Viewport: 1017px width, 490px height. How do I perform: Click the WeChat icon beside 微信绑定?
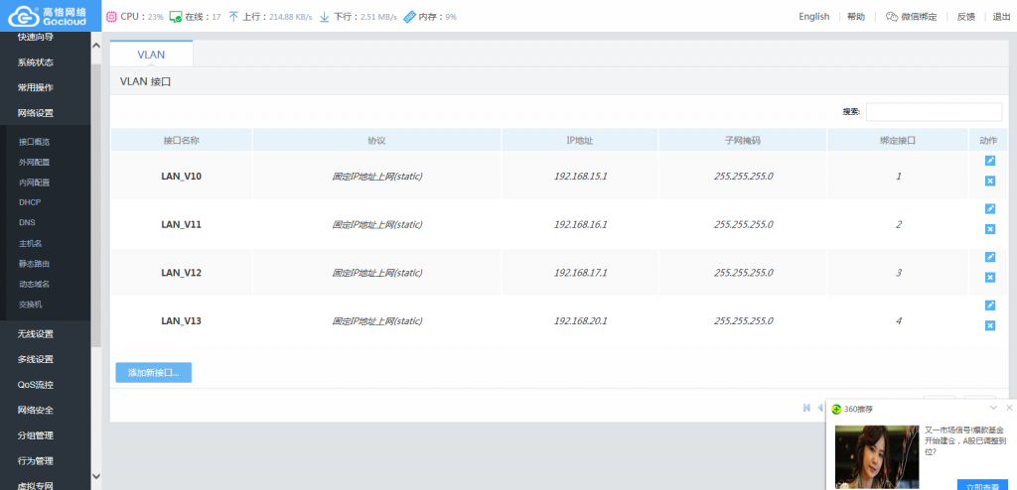tap(892, 17)
